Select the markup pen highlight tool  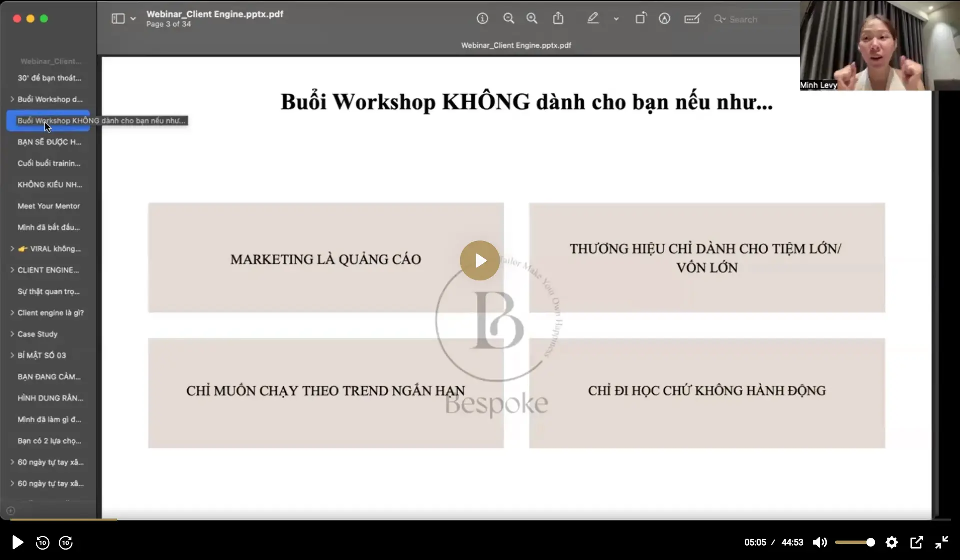click(592, 19)
